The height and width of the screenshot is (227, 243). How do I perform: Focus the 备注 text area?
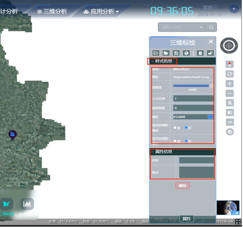(x=196, y=172)
